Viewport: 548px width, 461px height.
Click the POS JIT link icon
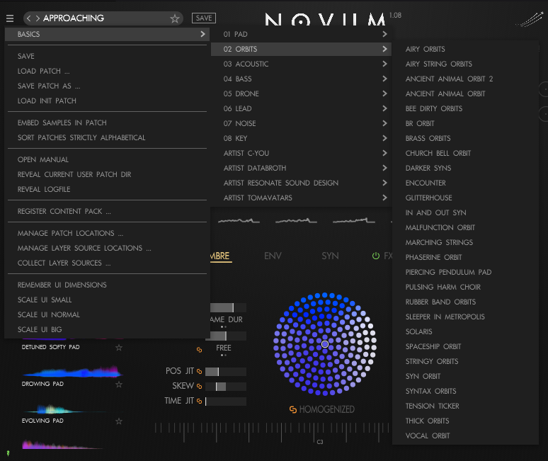[x=199, y=372]
